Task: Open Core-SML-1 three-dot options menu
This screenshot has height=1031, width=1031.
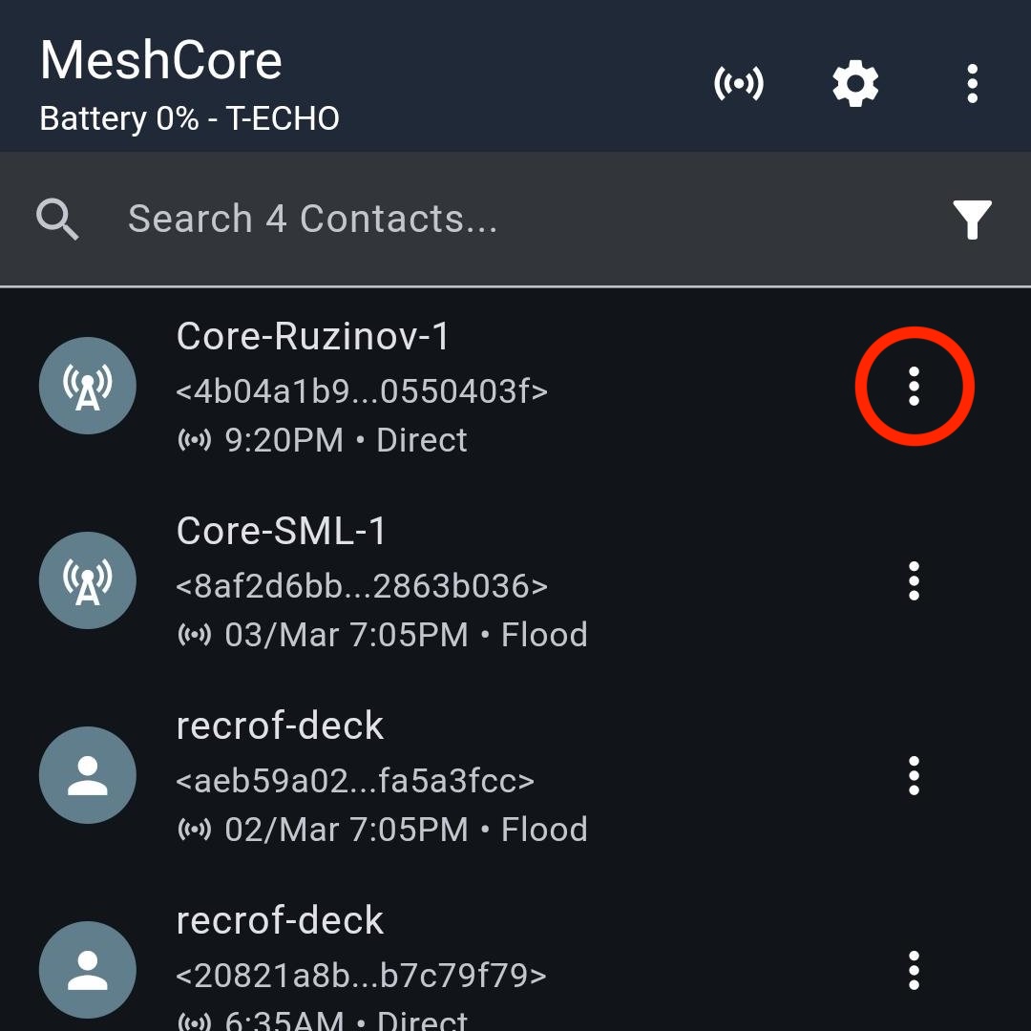Action: pos(914,580)
